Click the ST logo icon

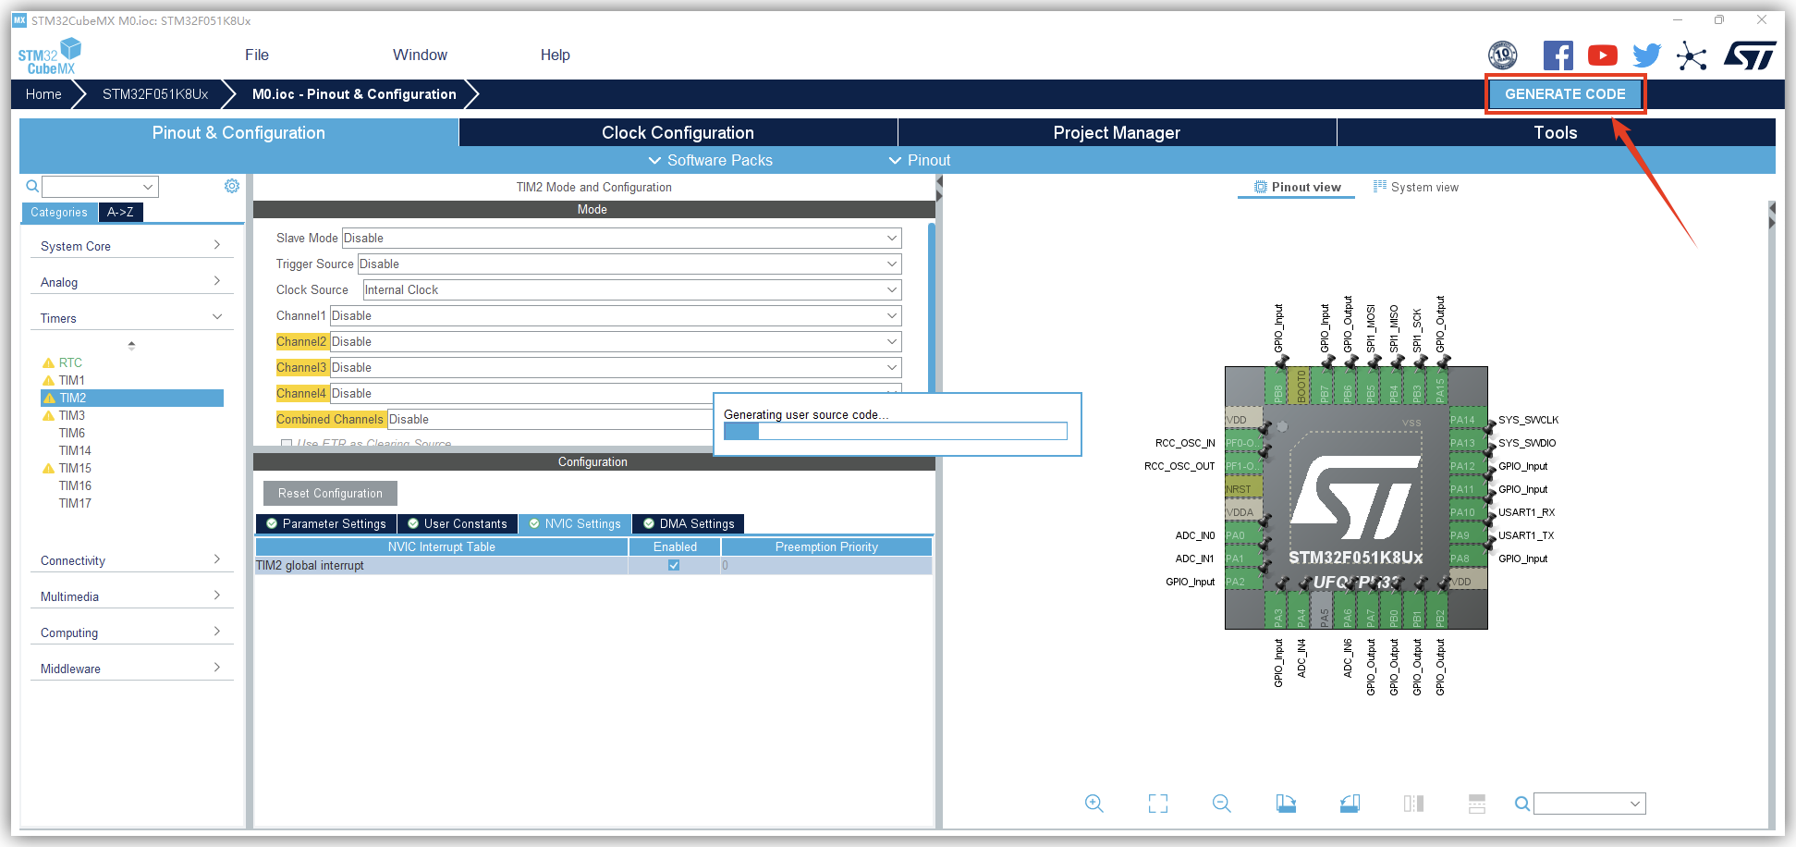tap(1749, 55)
